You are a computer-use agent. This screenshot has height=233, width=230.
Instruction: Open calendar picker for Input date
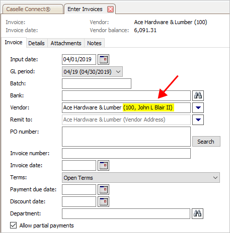point(103,59)
